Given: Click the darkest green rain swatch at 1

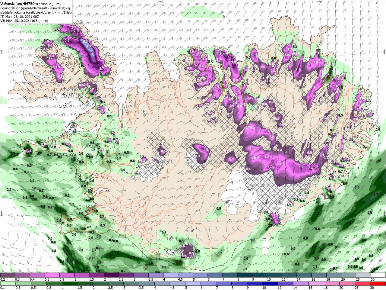Looking at the screenshot, I should click(70, 284).
